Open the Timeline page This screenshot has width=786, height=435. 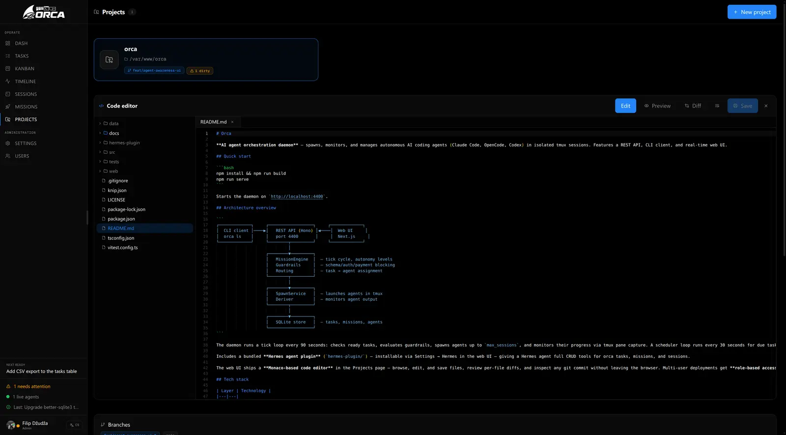point(44,81)
